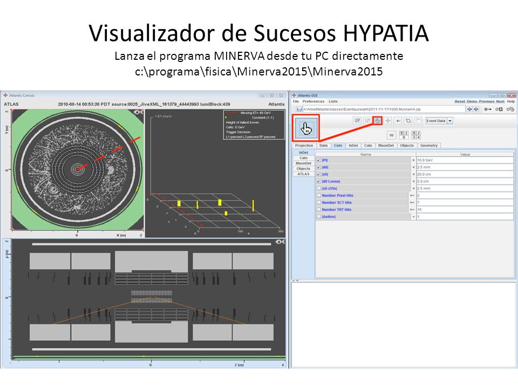Screen dimensions: 518x388
Task: Open the Help menu
Action: pos(511,102)
